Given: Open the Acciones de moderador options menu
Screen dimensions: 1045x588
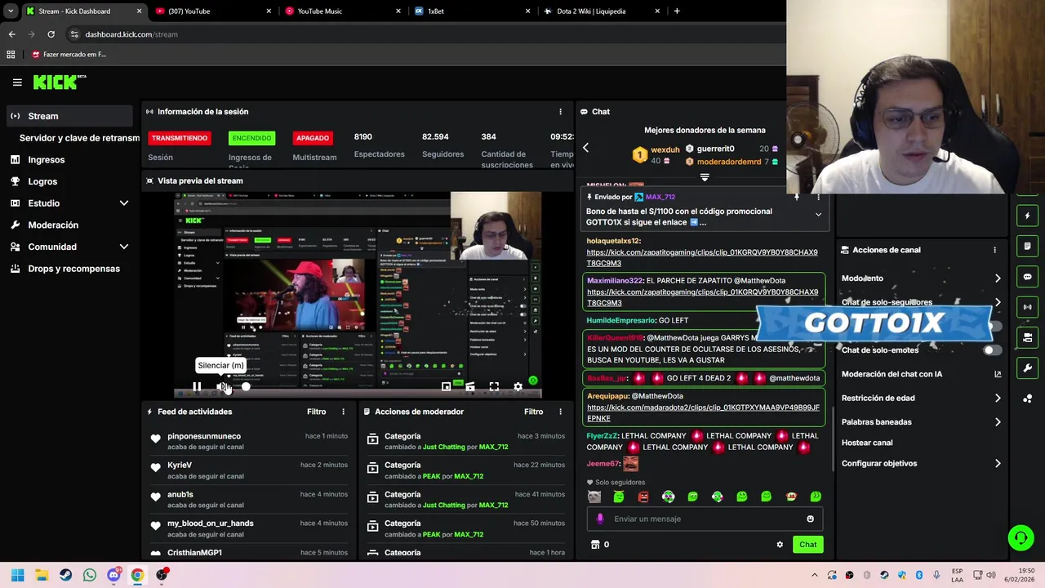Looking at the screenshot, I should [560, 412].
